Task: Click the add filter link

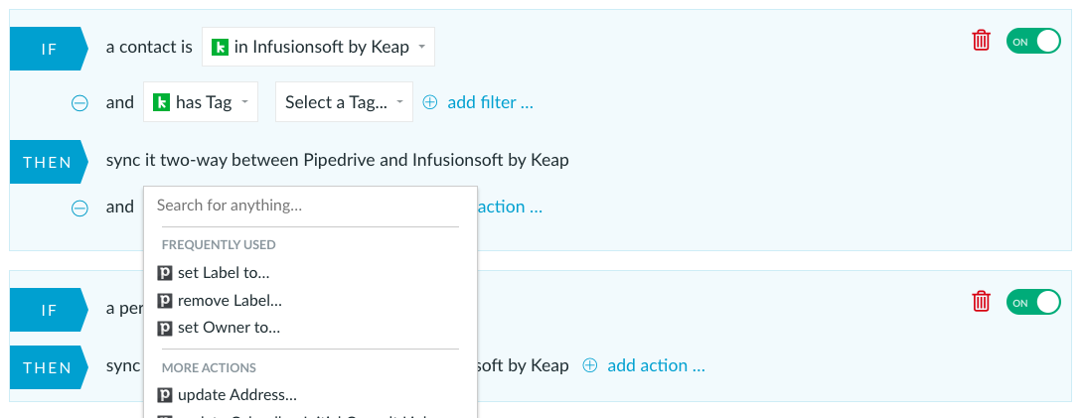Action: [x=491, y=102]
